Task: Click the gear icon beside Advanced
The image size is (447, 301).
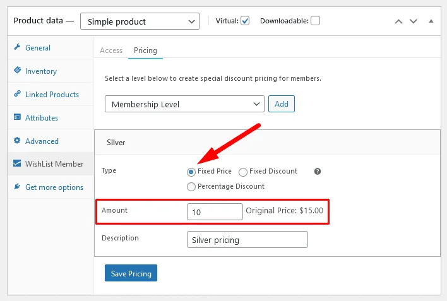Action: 17,140
